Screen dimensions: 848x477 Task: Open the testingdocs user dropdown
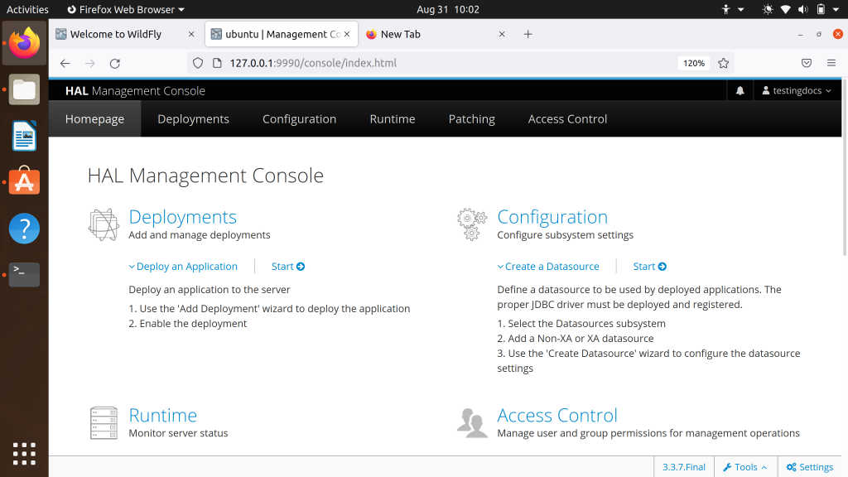tap(796, 90)
